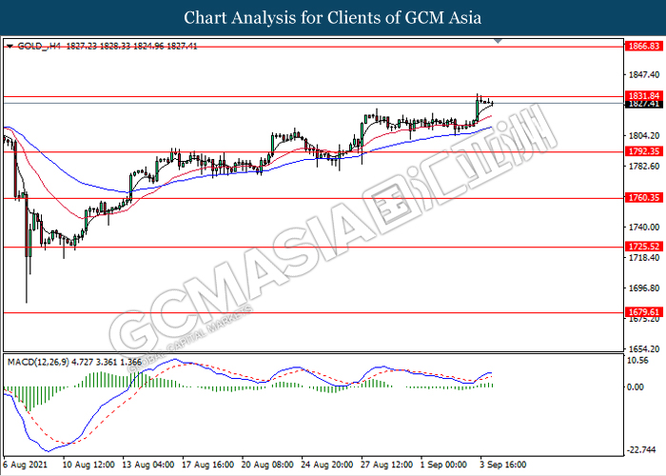Click the 1804.20 price axis value
The width and height of the screenshot is (666, 476).
pyautogui.click(x=644, y=135)
